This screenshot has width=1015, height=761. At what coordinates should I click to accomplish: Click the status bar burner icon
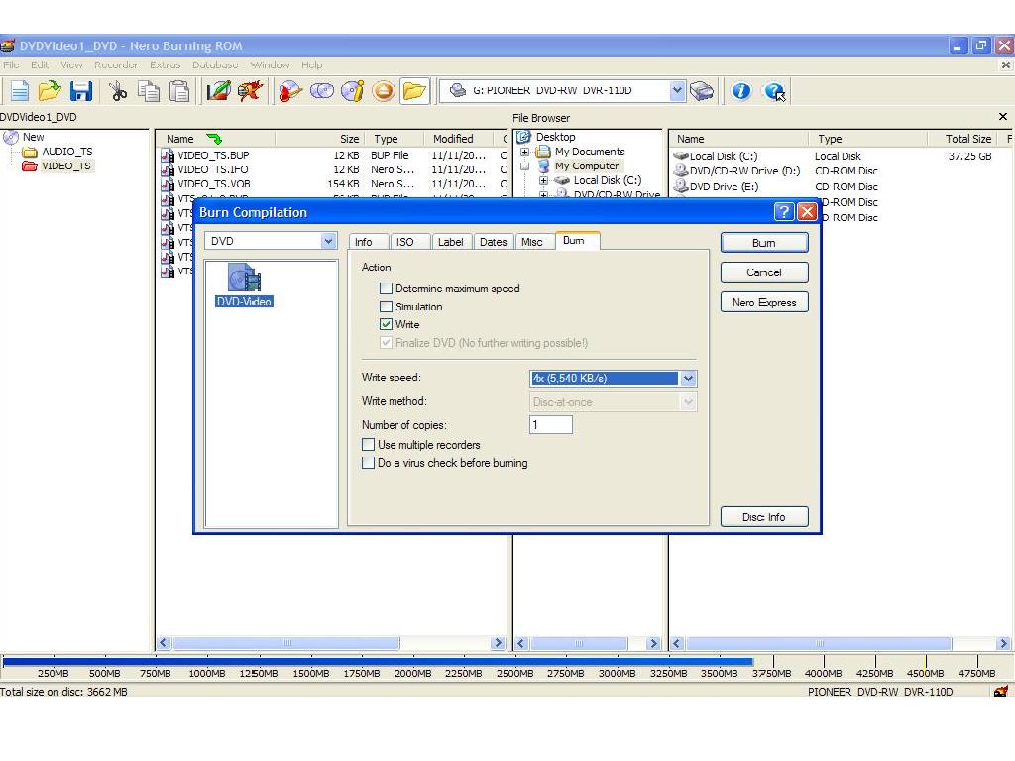click(1001, 691)
